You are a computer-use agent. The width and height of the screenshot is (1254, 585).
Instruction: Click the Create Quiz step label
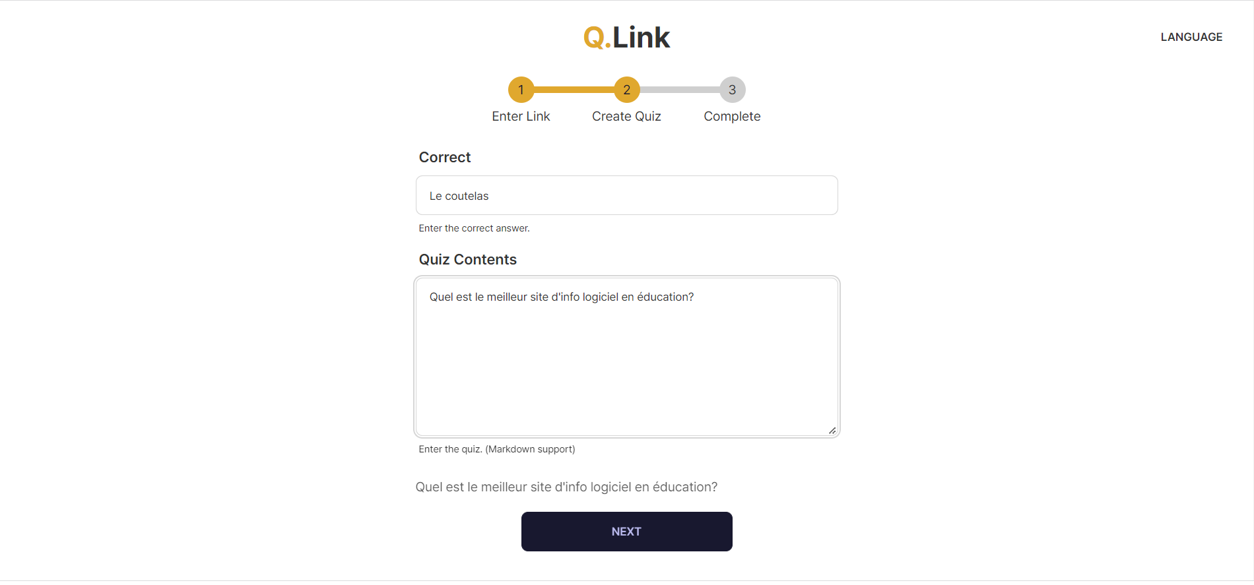(626, 116)
